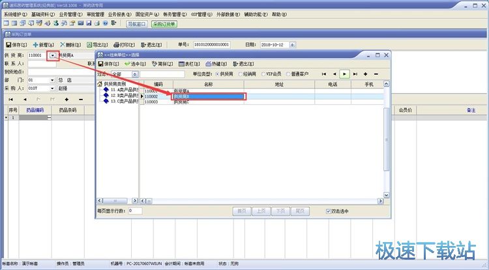Exit the purchase order window via 退出[X]
Image resolution: width=489 pixels, height=270 pixels.
click(x=151, y=45)
